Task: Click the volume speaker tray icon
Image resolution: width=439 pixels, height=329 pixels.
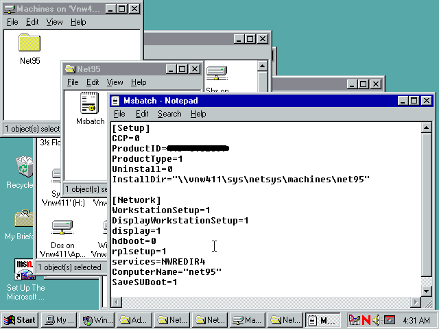Action: (x=377, y=320)
